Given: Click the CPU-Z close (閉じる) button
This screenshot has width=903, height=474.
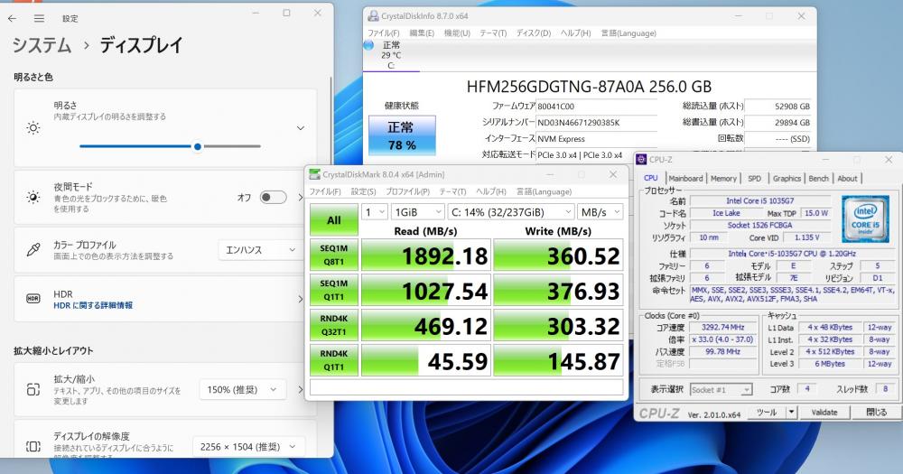Looking at the screenshot, I should 876,412.
